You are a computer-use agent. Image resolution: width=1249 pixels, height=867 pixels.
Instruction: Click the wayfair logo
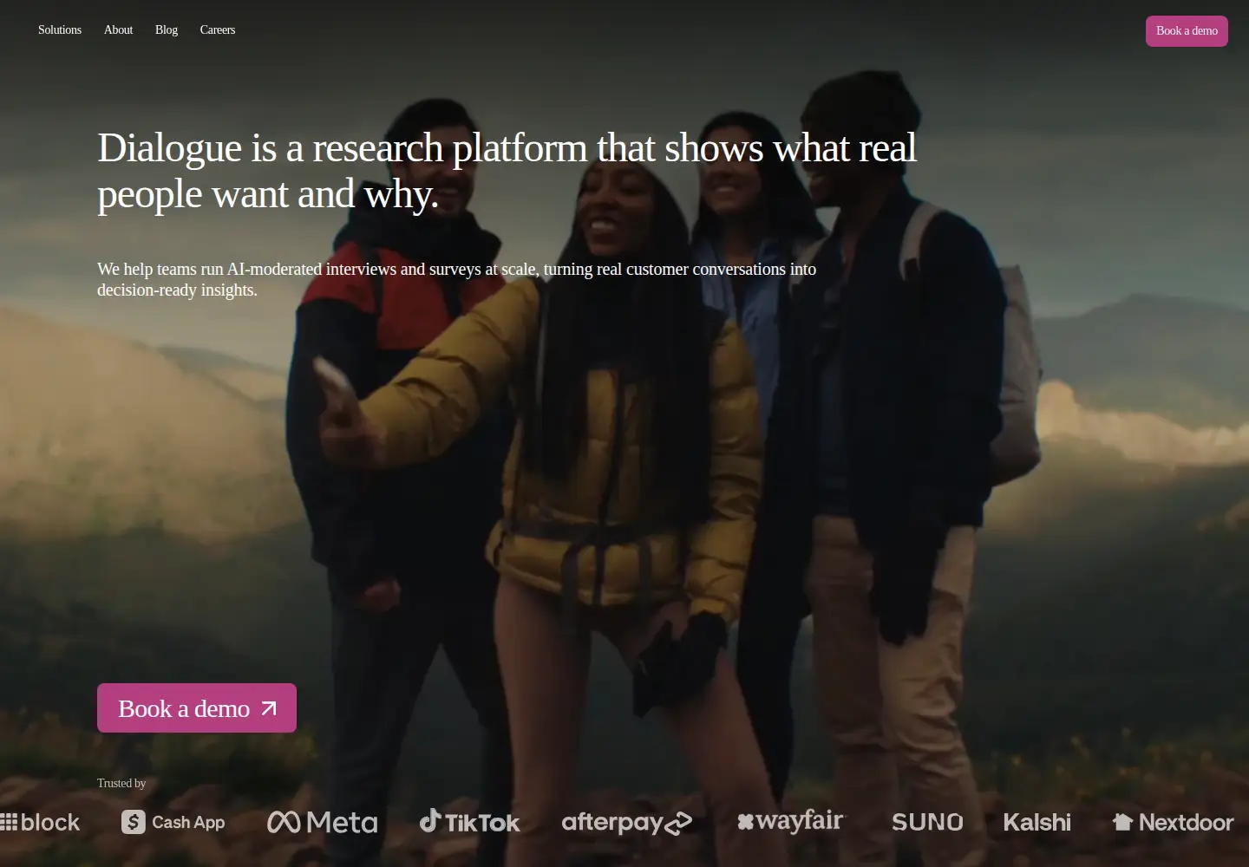pos(790,820)
